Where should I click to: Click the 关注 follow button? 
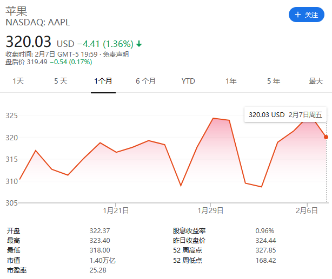pyautogui.click(x=306, y=15)
